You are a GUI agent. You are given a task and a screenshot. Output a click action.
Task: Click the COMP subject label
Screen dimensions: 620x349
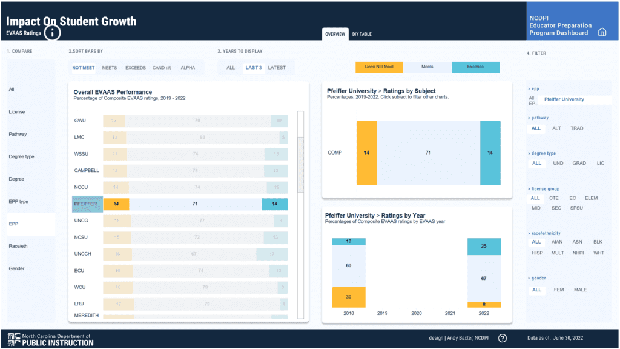tap(334, 153)
